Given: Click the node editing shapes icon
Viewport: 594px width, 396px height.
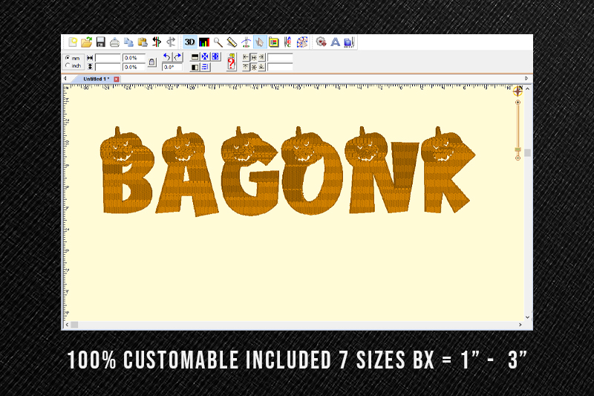Looking at the screenshot, I should point(302,42).
